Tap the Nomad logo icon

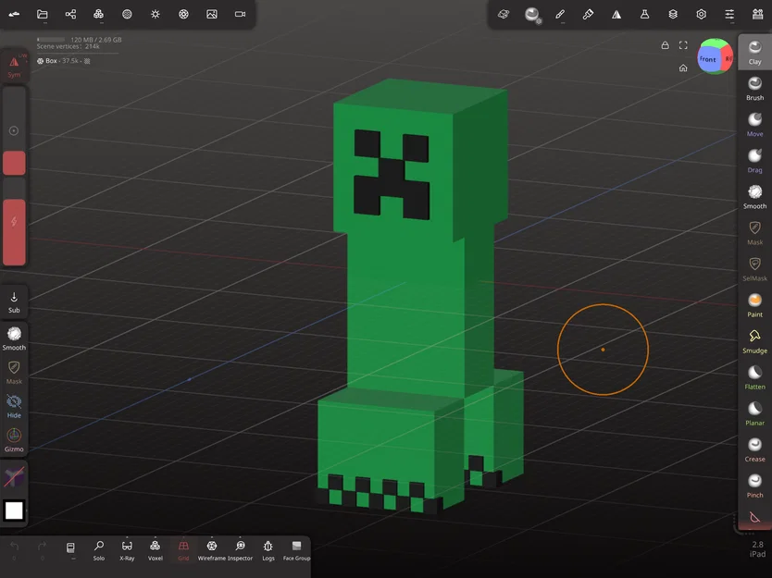14,14
